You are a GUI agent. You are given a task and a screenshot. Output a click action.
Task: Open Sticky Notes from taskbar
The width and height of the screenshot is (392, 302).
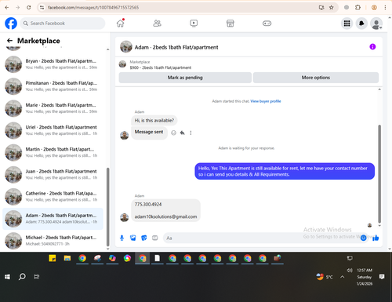tap(53, 258)
